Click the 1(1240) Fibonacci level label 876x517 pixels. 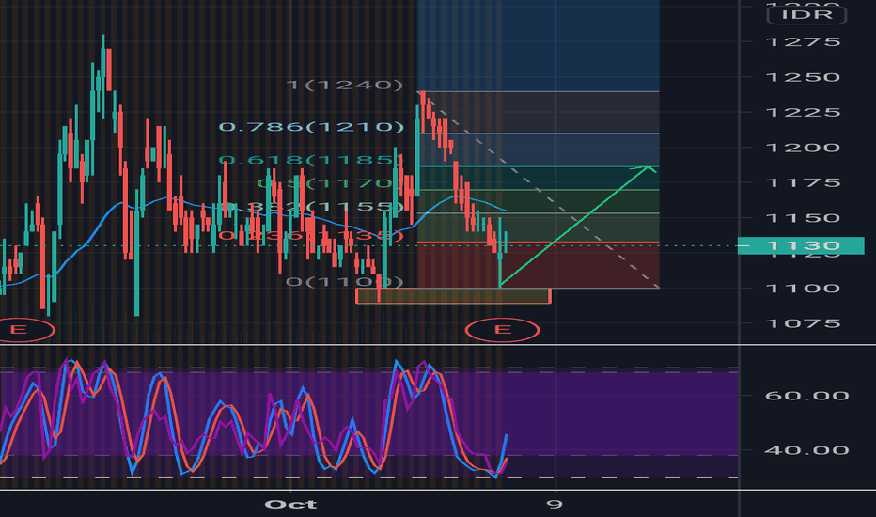345,85
